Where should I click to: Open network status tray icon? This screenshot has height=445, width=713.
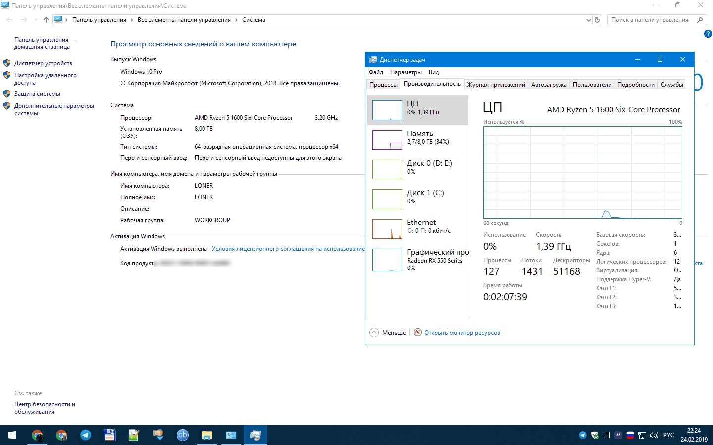[x=642, y=435]
